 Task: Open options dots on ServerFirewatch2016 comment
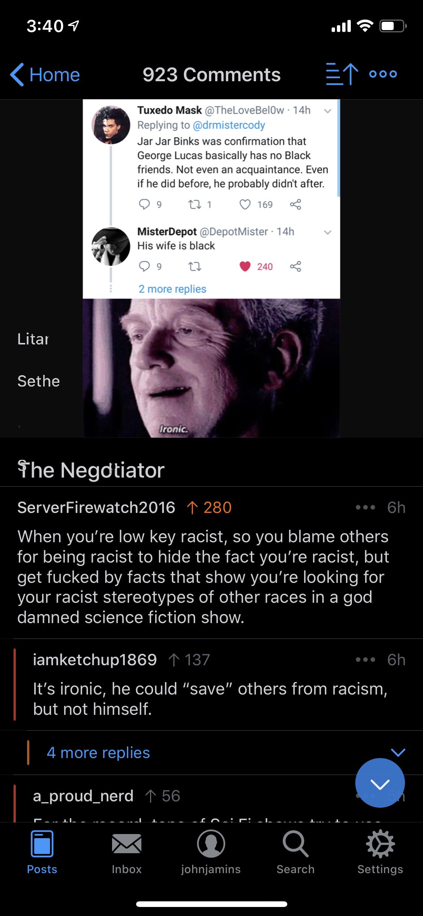[x=365, y=507]
